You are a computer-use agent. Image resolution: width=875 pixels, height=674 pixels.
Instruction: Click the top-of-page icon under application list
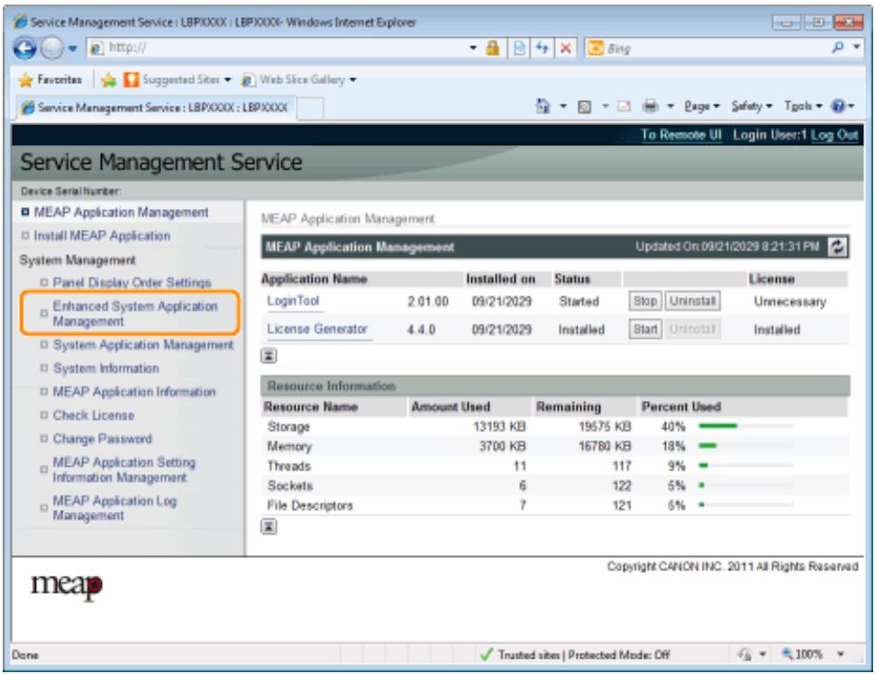pyautogui.click(x=269, y=355)
